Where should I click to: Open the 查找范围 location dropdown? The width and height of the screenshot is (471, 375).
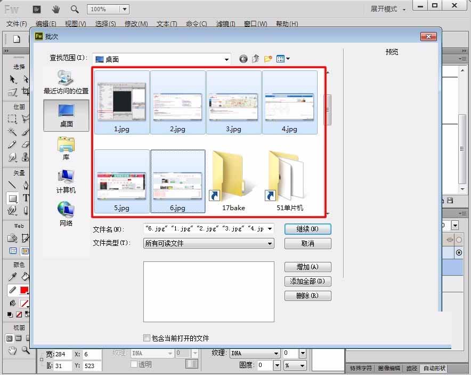tap(226, 59)
